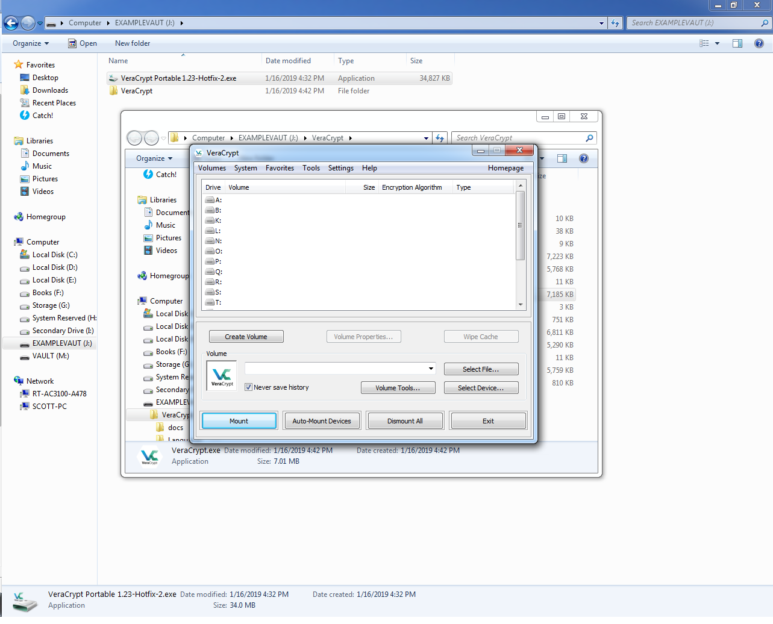This screenshot has height=624, width=773.
Task: Toggle the Never save history checkbox
Action: pyautogui.click(x=248, y=387)
